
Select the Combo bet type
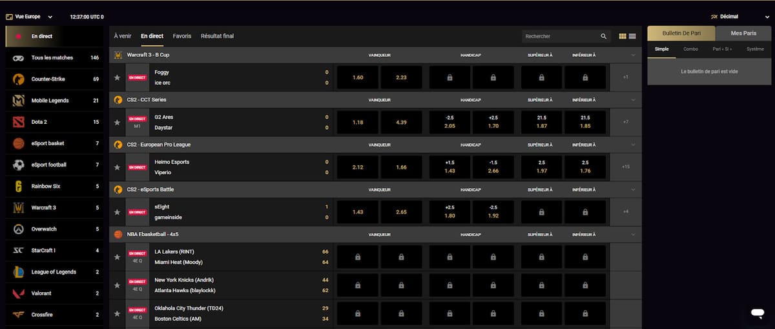pyautogui.click(x=690, y=49)
